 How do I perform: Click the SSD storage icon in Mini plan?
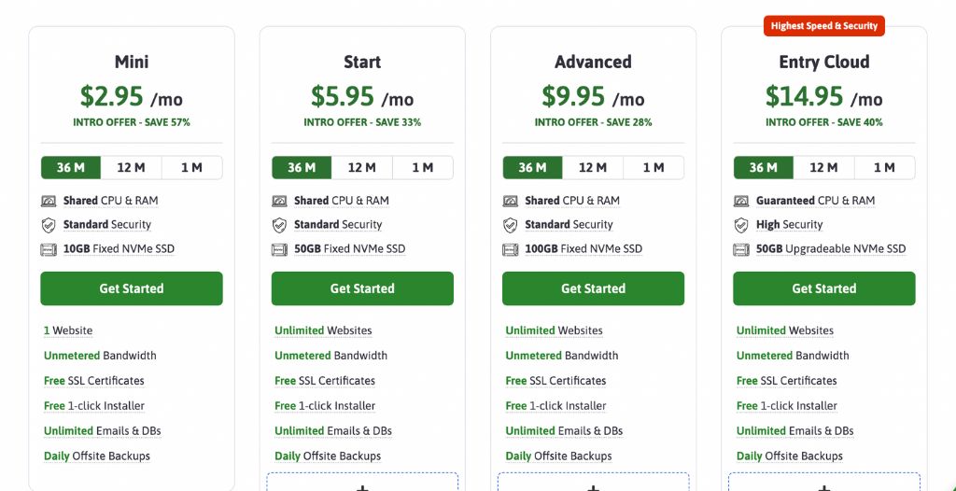[49, 249]
